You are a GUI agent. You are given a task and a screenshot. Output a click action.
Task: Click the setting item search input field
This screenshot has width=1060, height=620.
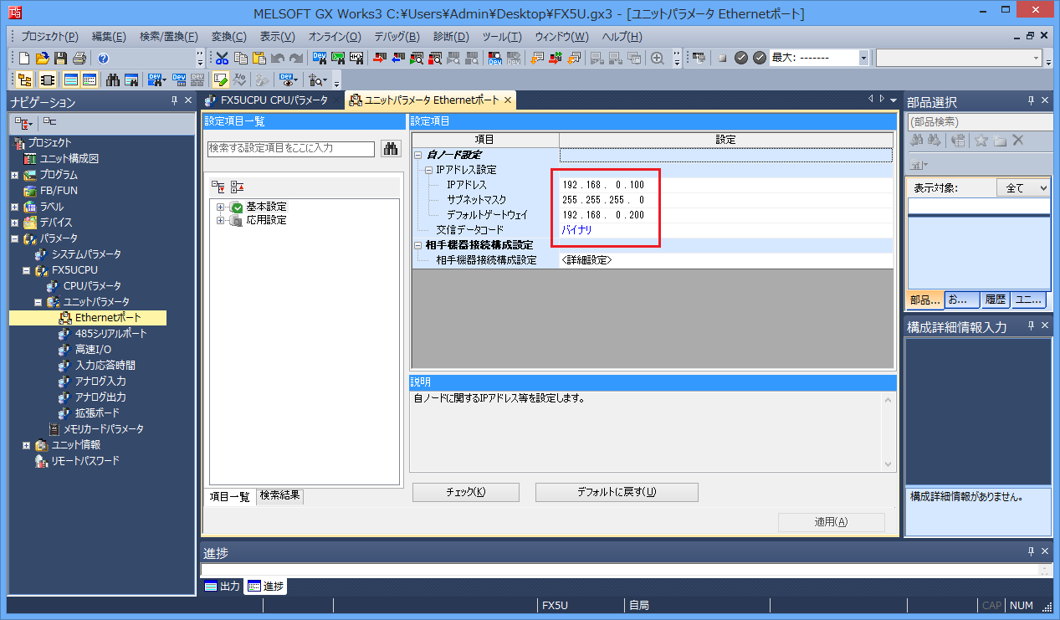tap(290, 148)
